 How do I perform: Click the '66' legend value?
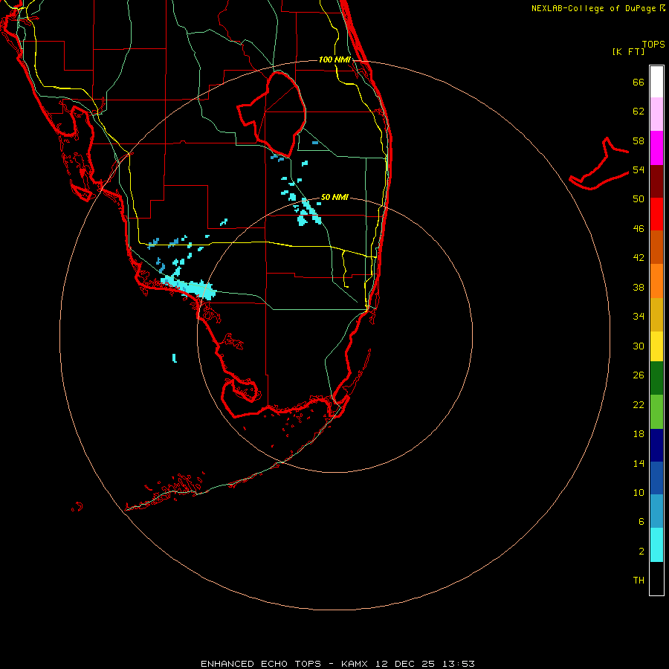639,83
